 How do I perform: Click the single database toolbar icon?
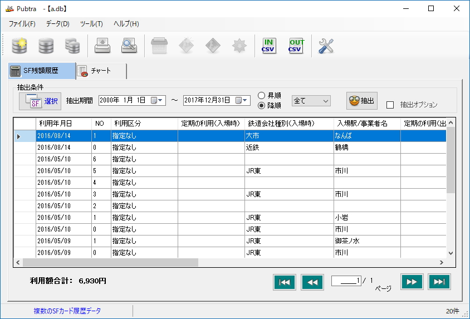(x=46, y=46)
